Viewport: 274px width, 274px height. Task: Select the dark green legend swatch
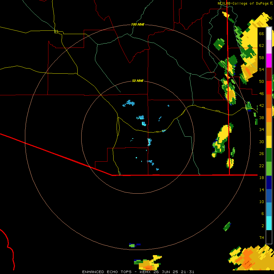click(x=269, y=155)
